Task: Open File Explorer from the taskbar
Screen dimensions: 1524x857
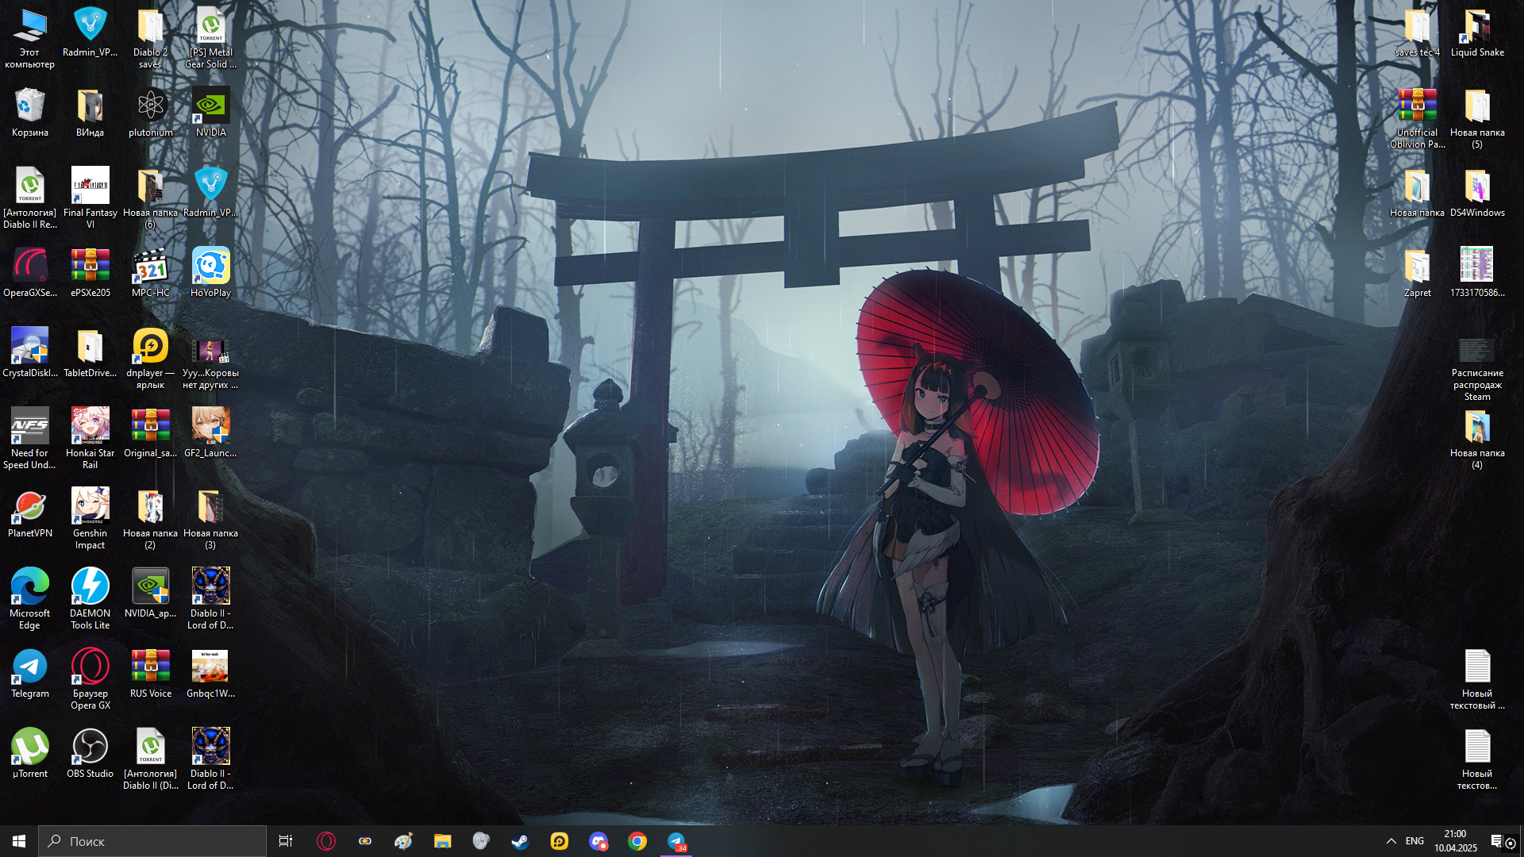Action: click(442, 841)
